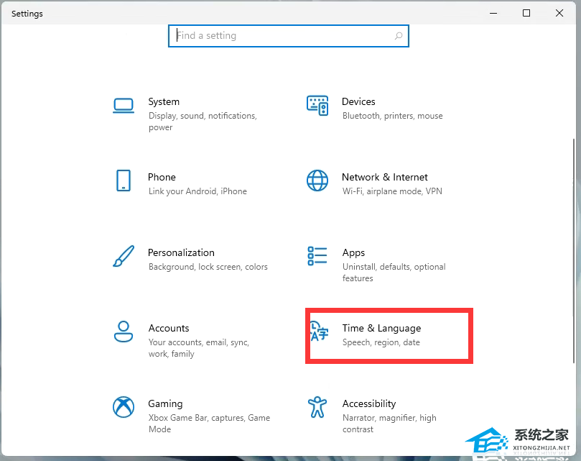Image resolution: width=581 pixels, height=461 pixels.
Task: Click the Accessibility figure icon
Action: (317, 407)
